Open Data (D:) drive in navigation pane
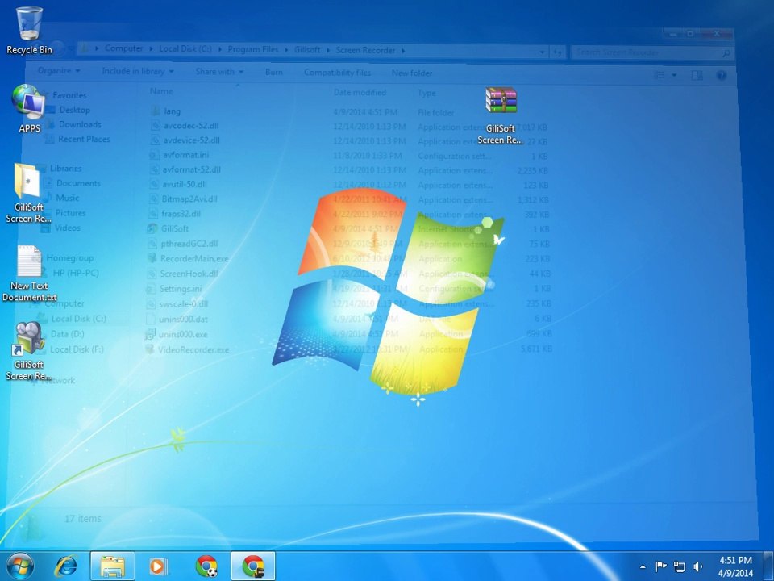Screen dimensions: 774x581 point(67,334)
